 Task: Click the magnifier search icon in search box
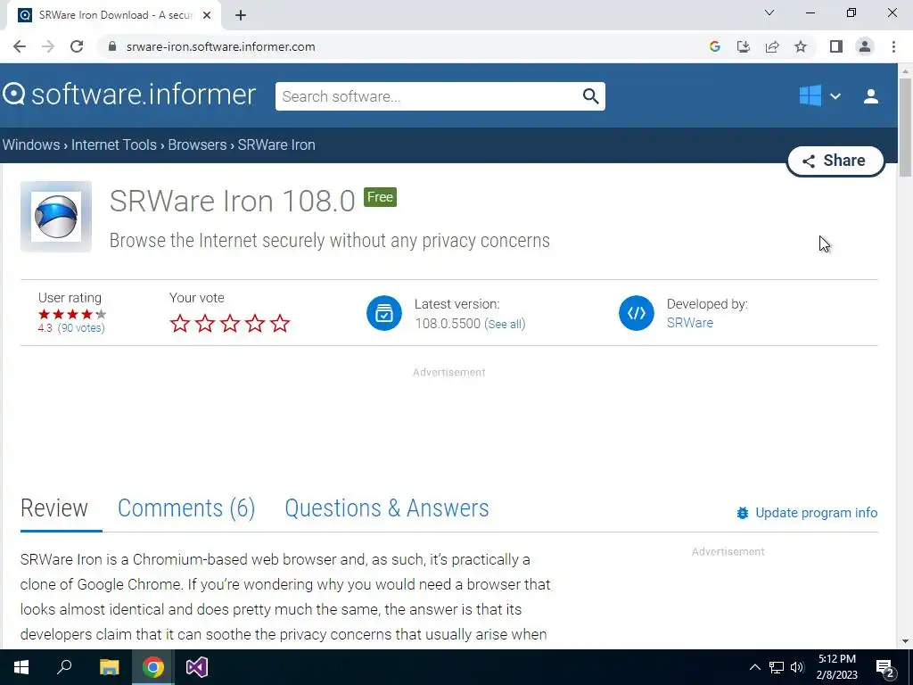pos(590,96)
